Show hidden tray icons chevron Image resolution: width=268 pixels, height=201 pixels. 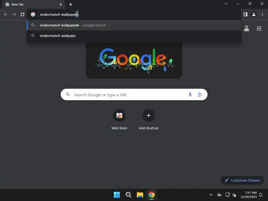pos(211,195)
